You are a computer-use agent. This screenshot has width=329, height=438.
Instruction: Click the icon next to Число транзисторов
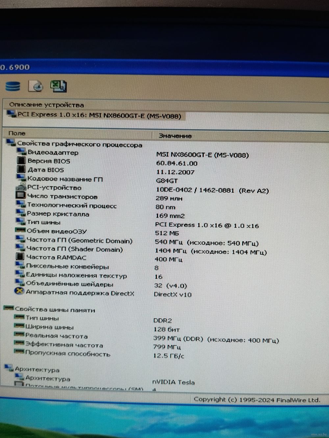click(x=21, y=196)
